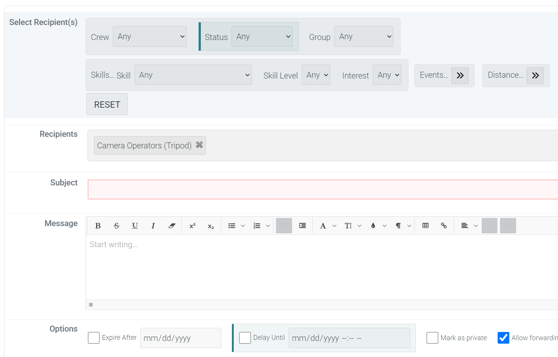
Task: Uncheck Allow forwarding
Action: [503, 338]
